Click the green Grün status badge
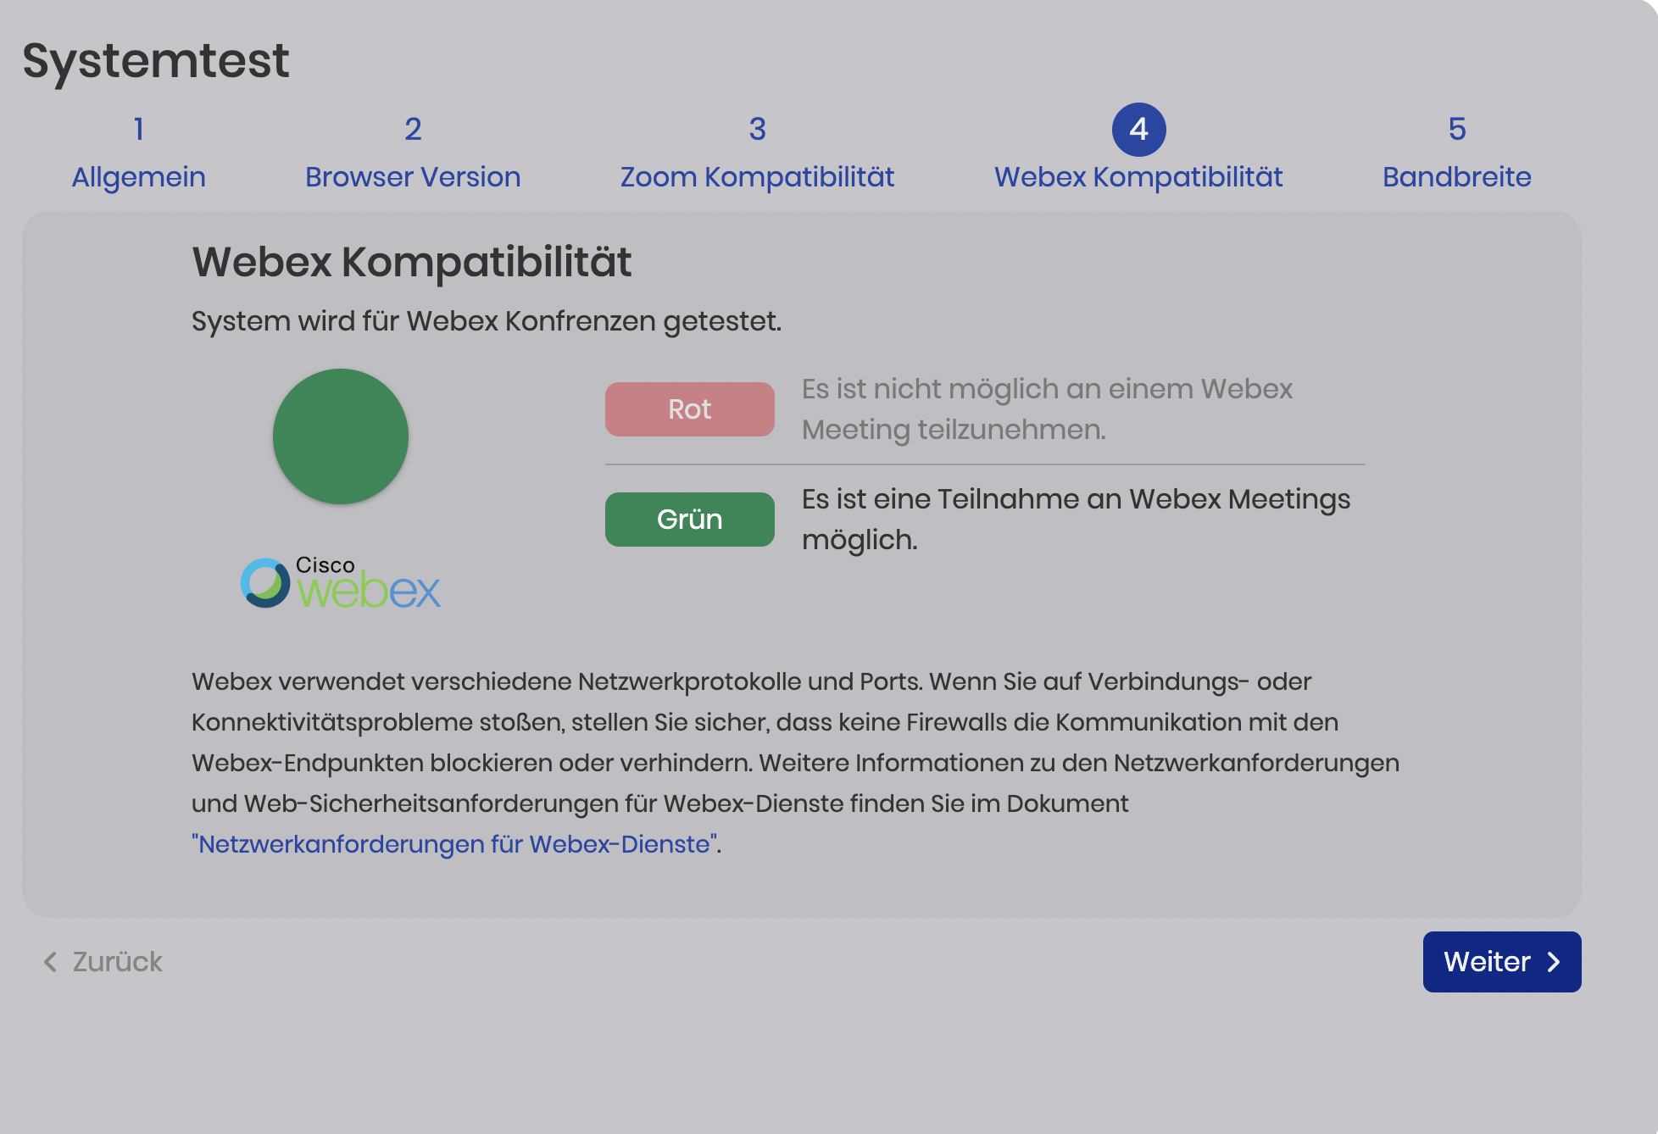The width and height of the screenshot is (1658, 1134). pyautogui.click(x=690, y=520)
